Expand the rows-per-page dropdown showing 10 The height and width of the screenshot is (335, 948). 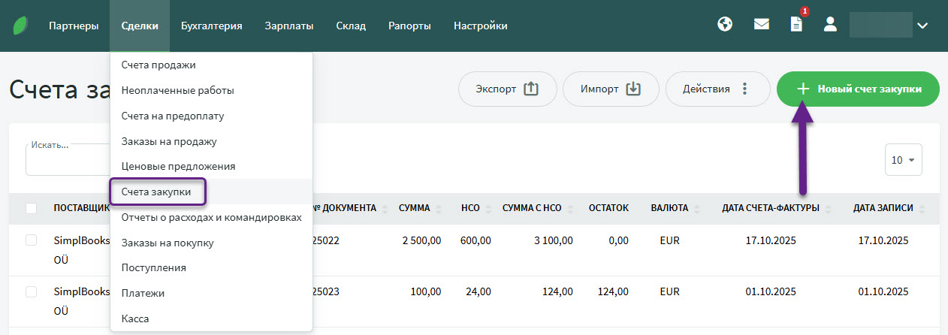903,160
